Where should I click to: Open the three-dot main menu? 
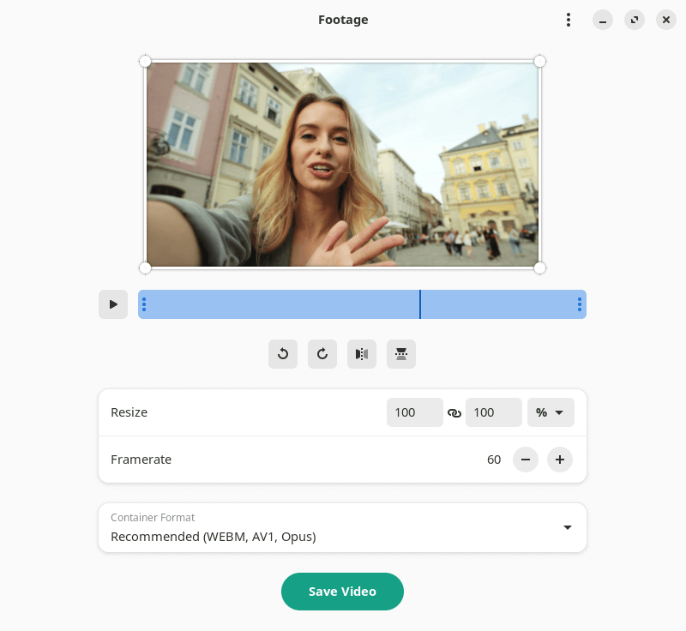(569, 20)
